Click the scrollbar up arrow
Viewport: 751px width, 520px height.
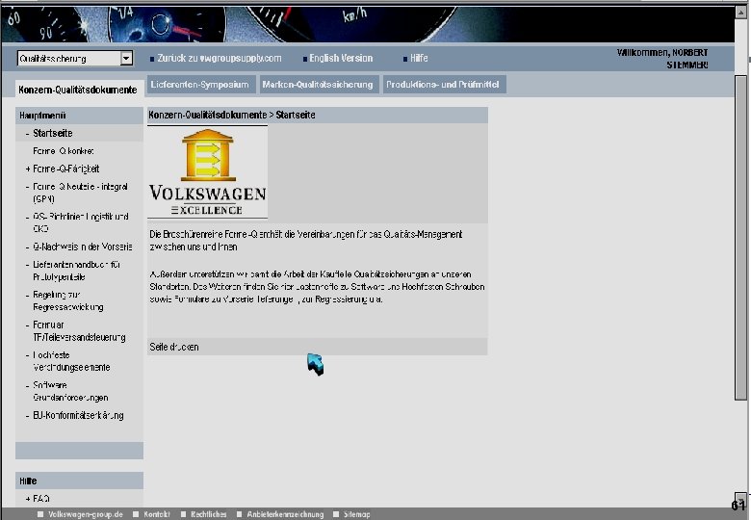[x=741, y=12]
